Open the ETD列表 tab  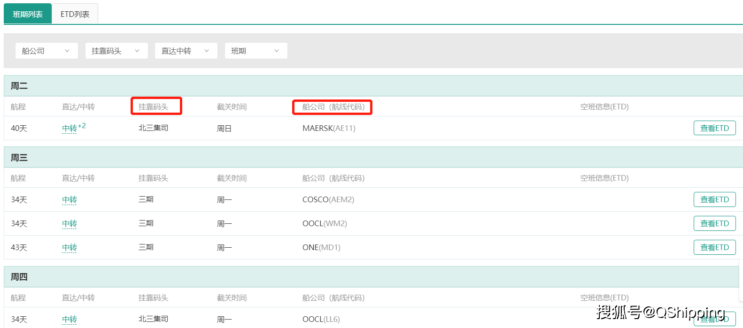[75, 14]
